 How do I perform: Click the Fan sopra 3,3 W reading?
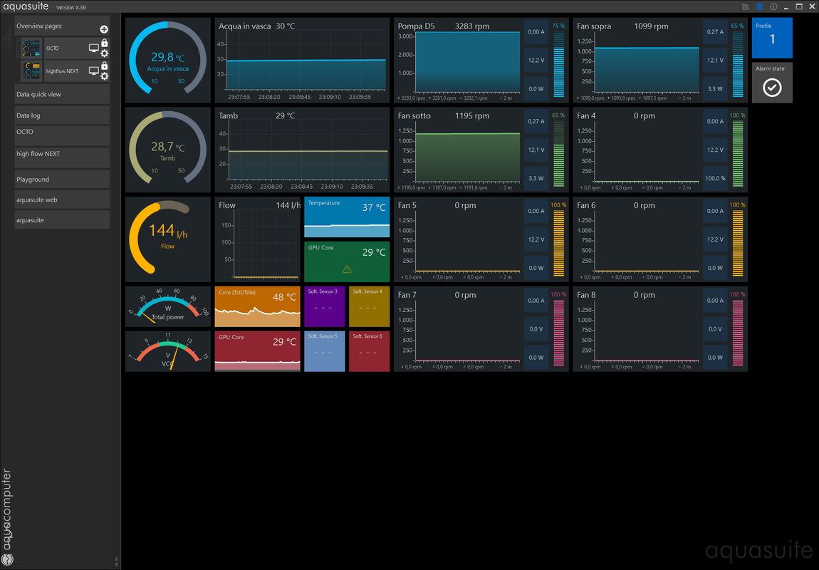(715, 89)
